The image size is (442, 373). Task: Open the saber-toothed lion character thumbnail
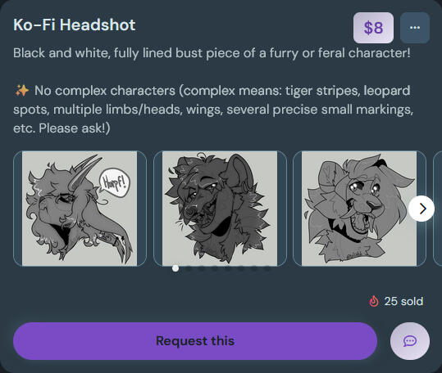tap(359, 209)
